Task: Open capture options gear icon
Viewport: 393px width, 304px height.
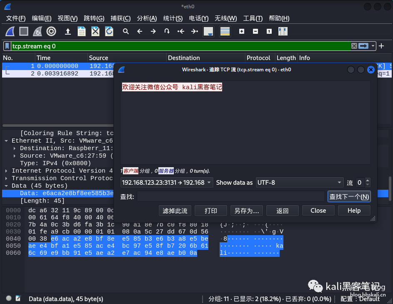Action: point(51,31)
